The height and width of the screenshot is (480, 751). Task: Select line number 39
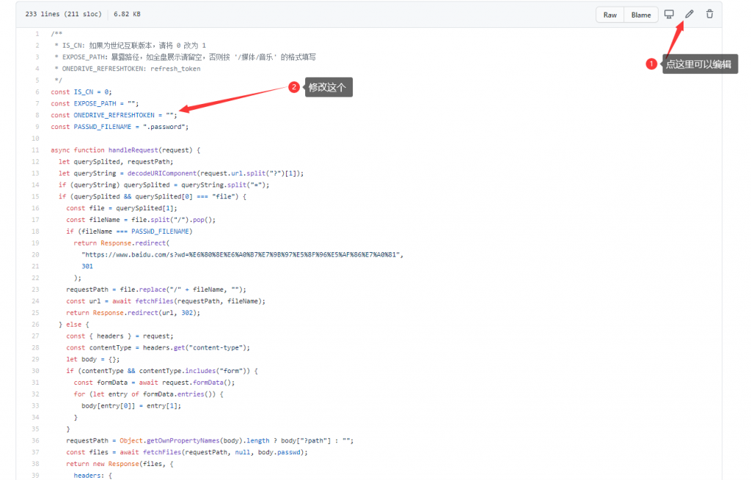[x=35, y=475]
